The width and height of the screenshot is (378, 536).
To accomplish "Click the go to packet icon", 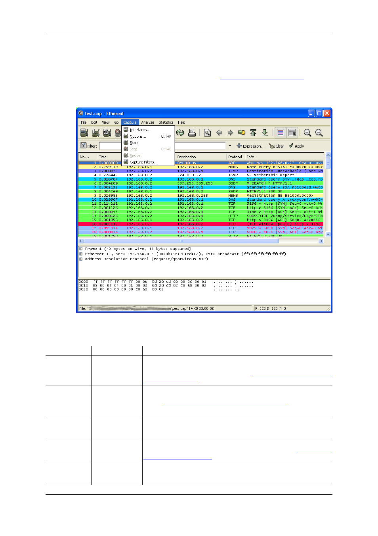I will [x=242, y=133].
